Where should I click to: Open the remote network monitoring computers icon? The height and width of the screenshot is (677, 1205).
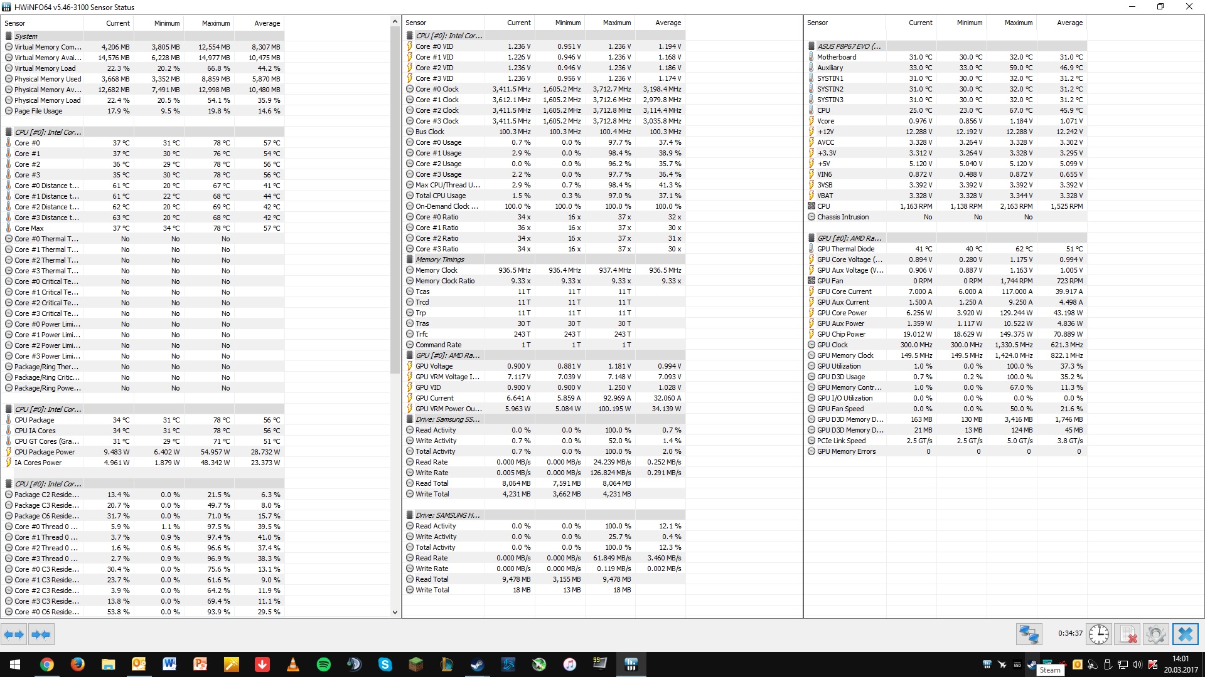[x=1029, y=634]
